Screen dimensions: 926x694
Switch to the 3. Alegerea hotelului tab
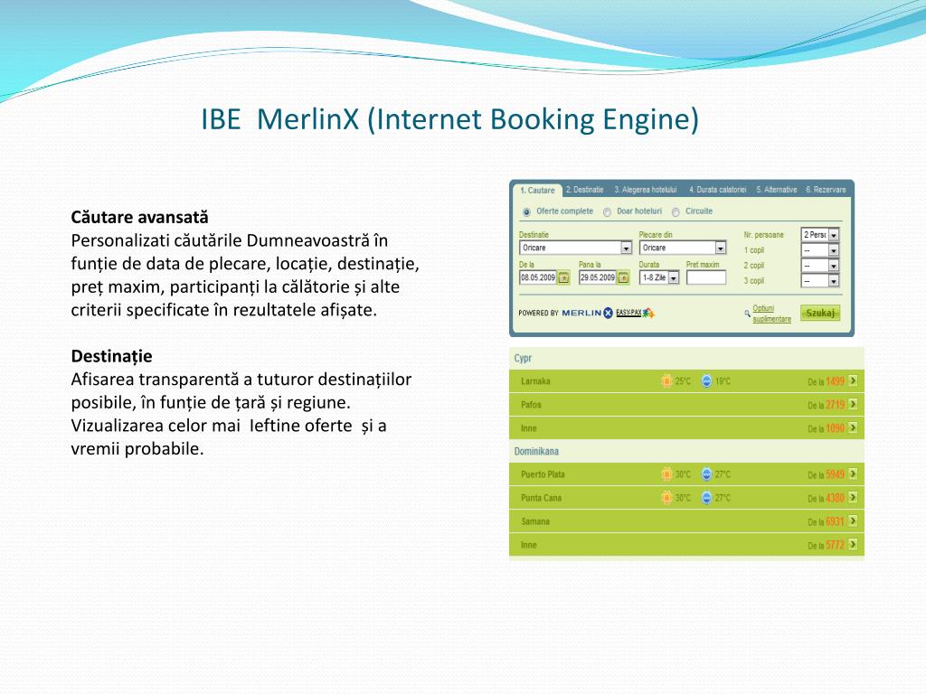[646, 190]
